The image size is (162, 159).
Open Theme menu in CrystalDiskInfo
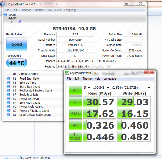39,10
